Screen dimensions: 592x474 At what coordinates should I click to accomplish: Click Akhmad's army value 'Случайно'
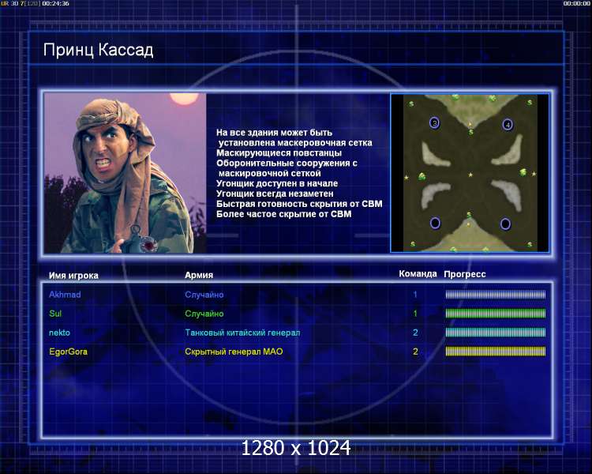(204, 295)
